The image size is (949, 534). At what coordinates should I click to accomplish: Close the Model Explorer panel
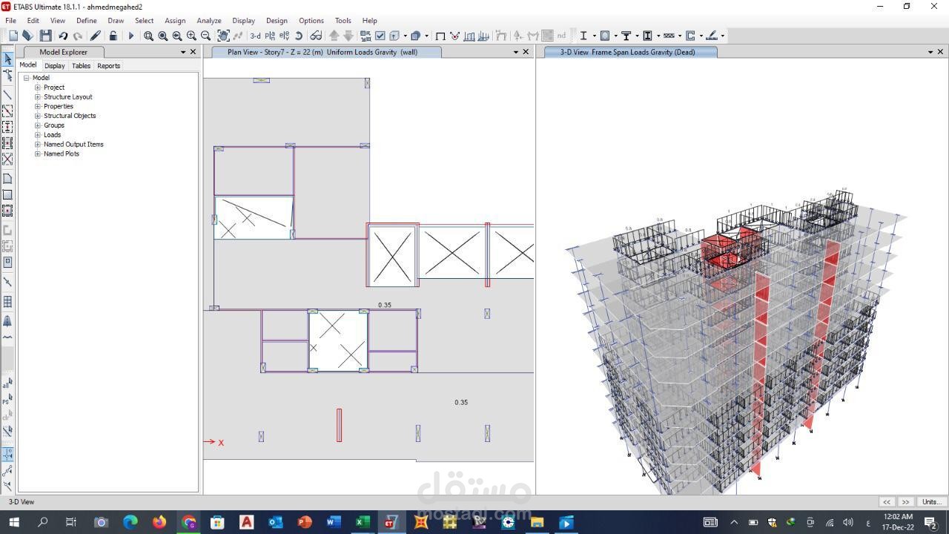pos(194,52)
